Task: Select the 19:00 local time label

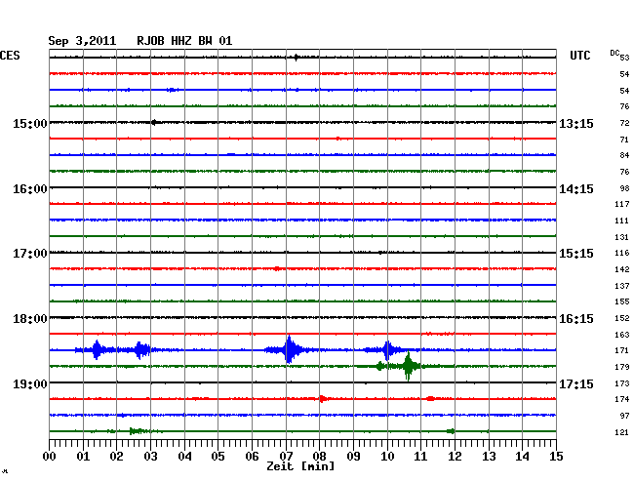Action: tap(30, 383)
